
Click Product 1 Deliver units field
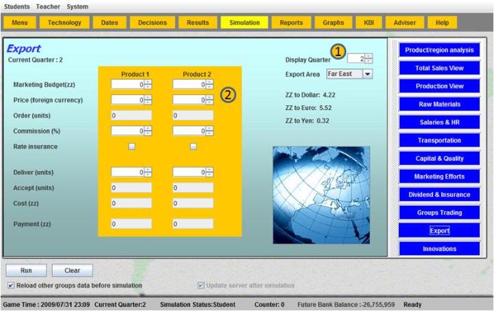pos(127,172)
